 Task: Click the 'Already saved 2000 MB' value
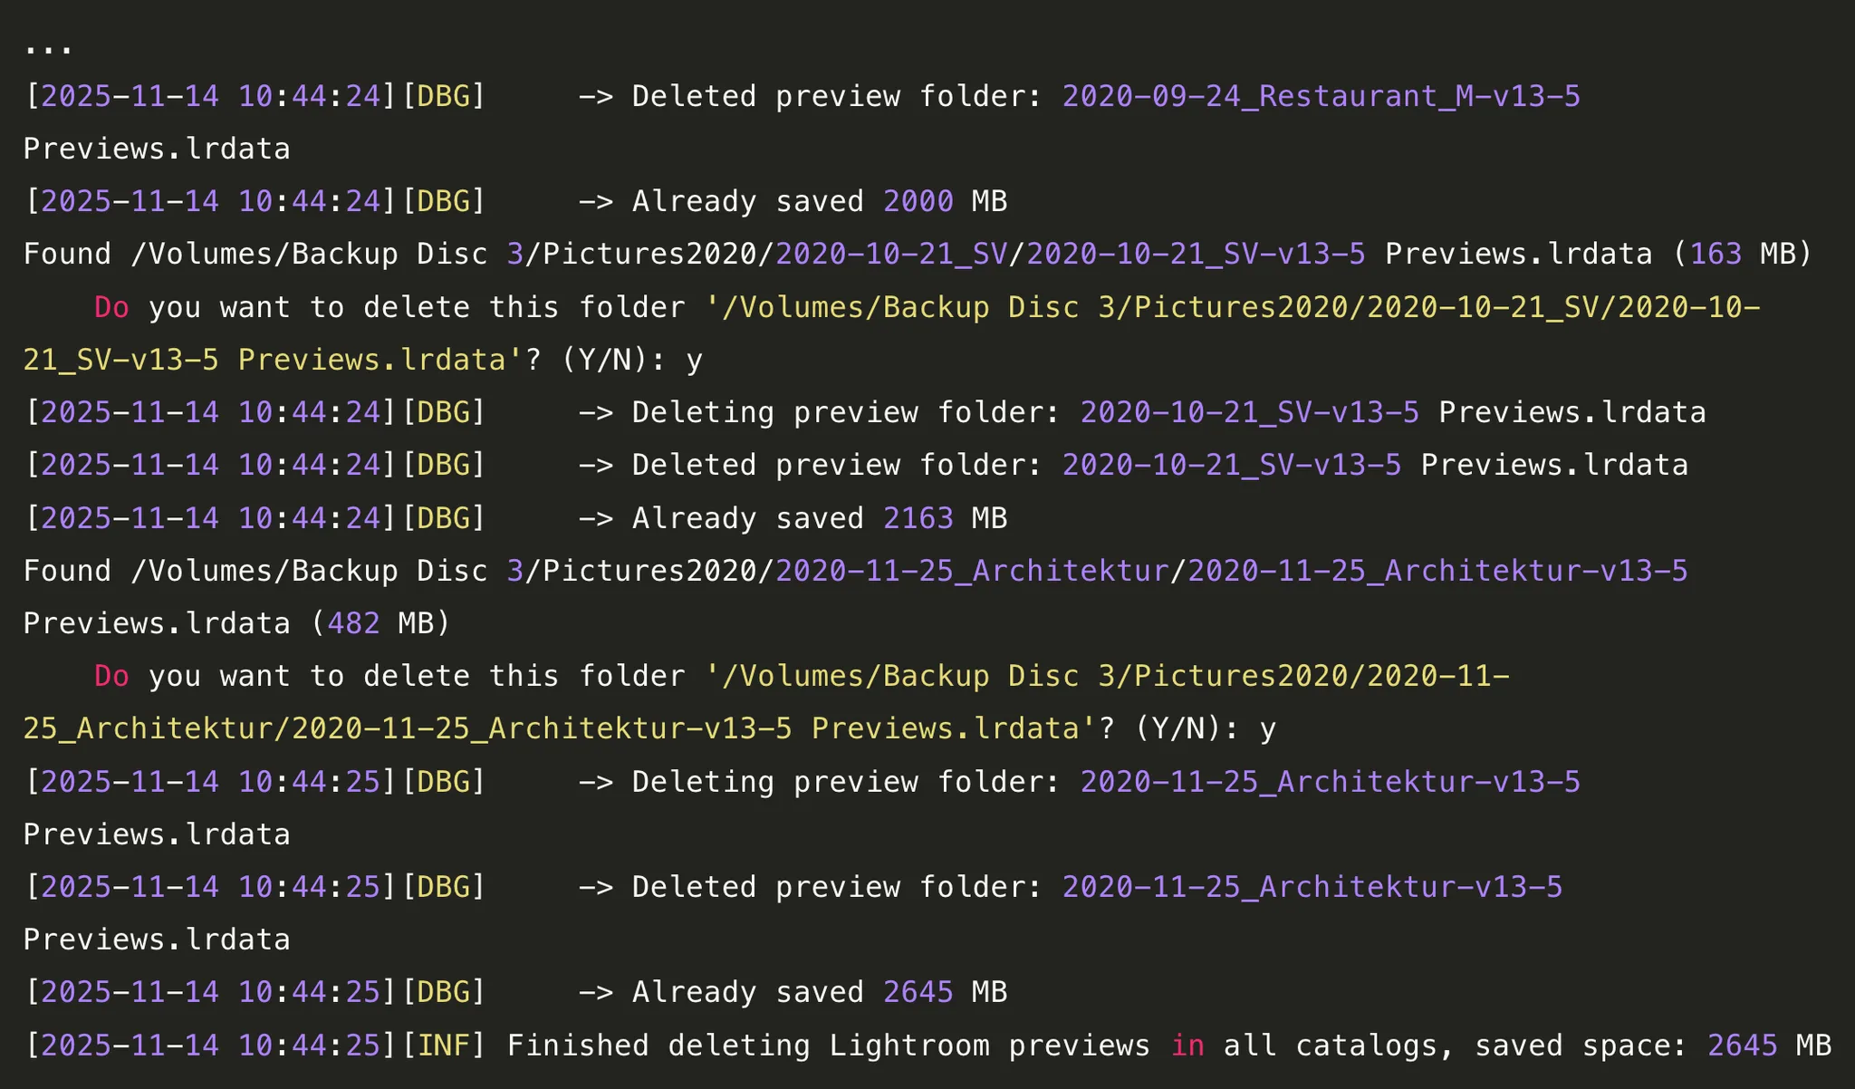pos(918,201)
